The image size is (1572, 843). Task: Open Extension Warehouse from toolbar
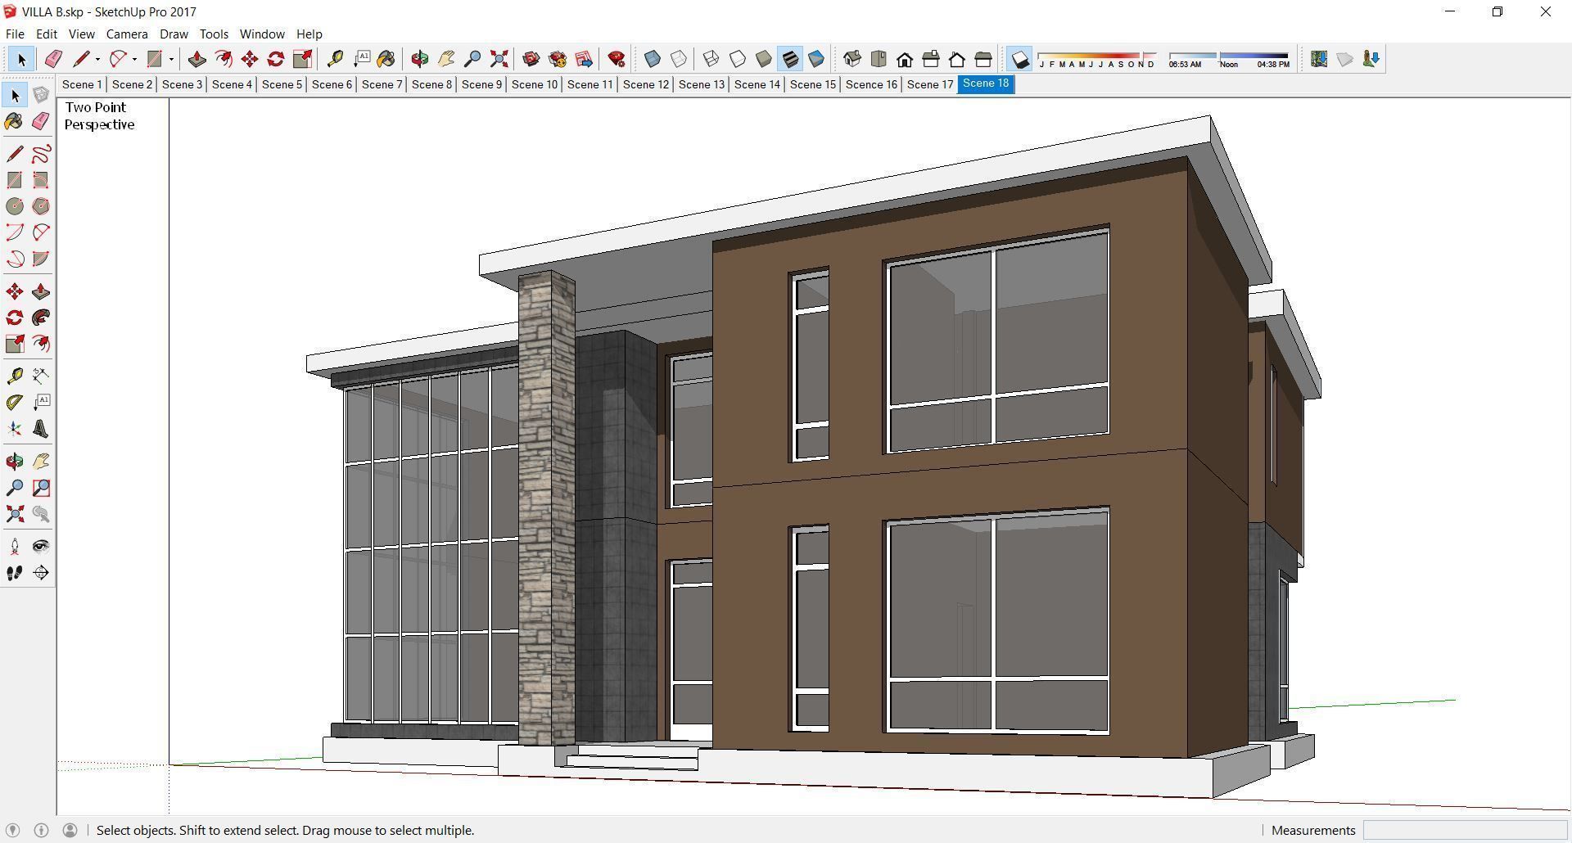[x=558, y=59]
